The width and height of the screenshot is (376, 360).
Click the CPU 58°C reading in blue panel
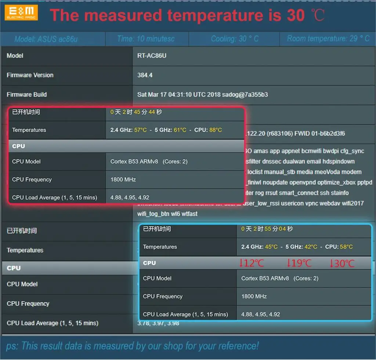346,247
